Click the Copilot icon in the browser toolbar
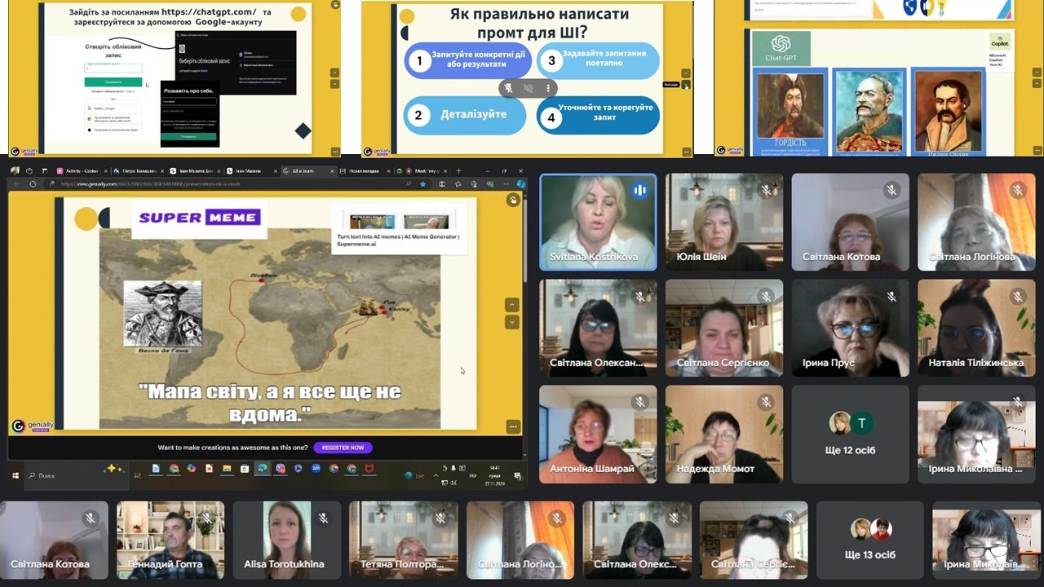This screenshot has width=1044, height=587. click(520, 184)
